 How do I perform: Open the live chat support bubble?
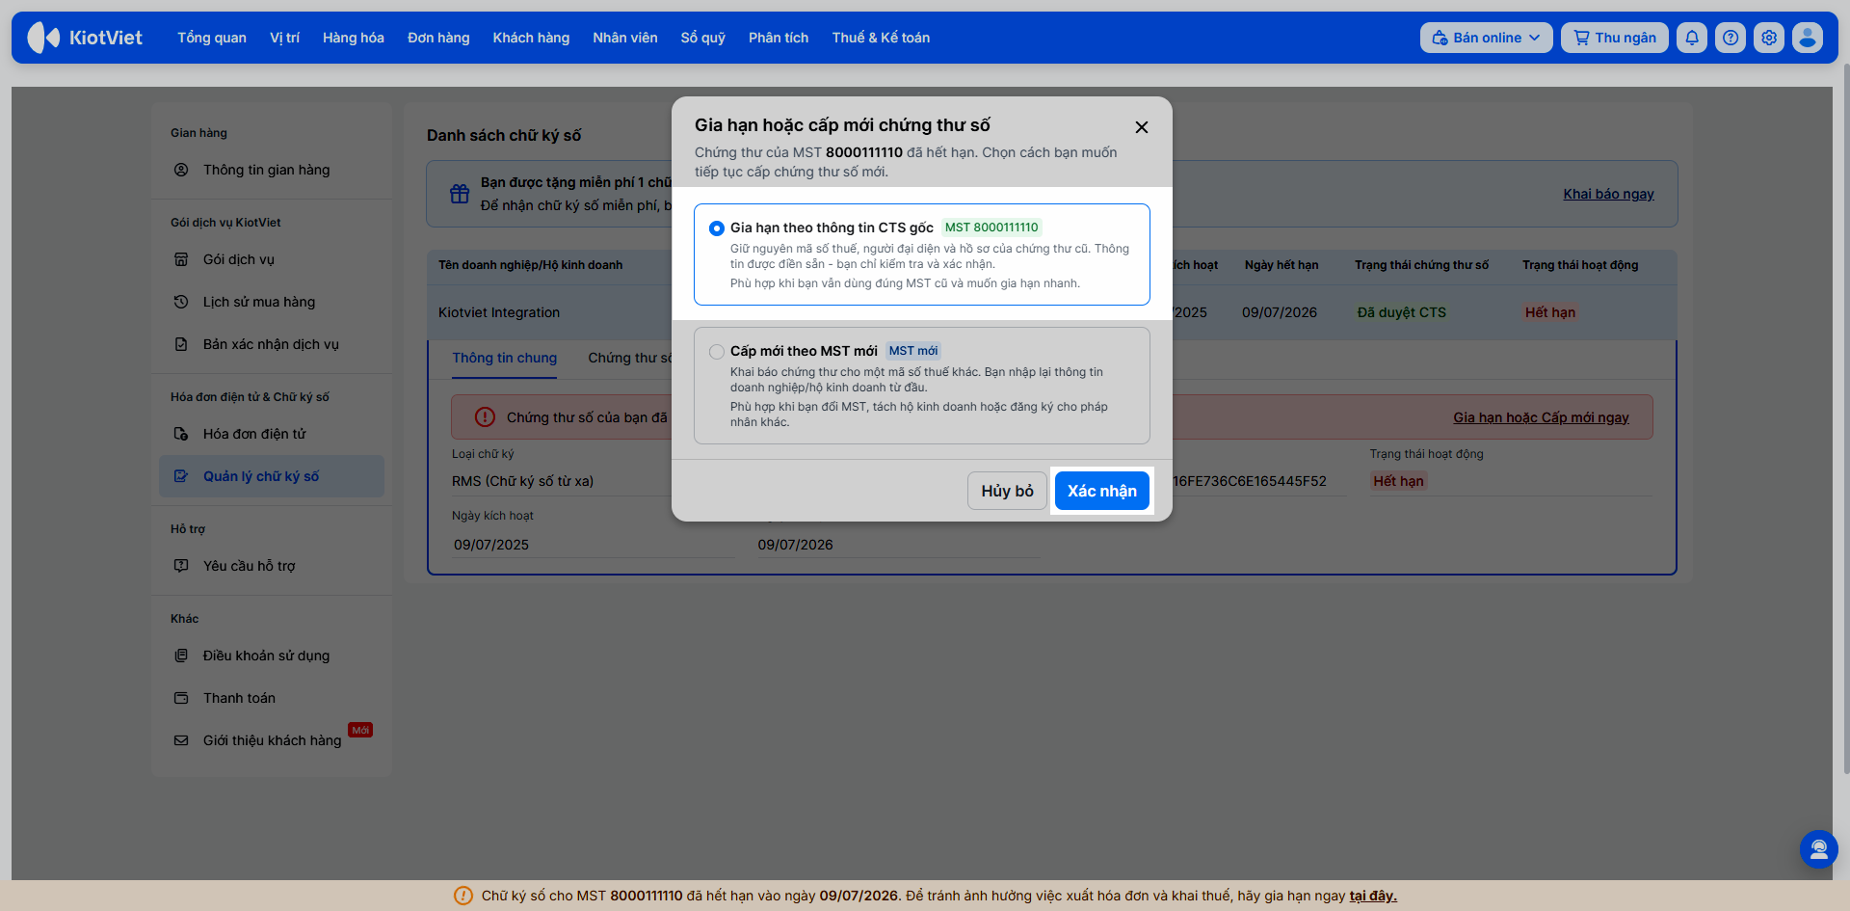point(1818,849)
